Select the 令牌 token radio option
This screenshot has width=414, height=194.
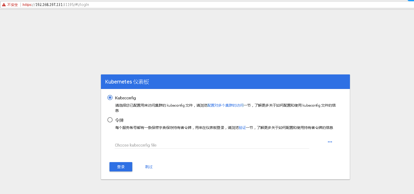click(x=110, y=120)
